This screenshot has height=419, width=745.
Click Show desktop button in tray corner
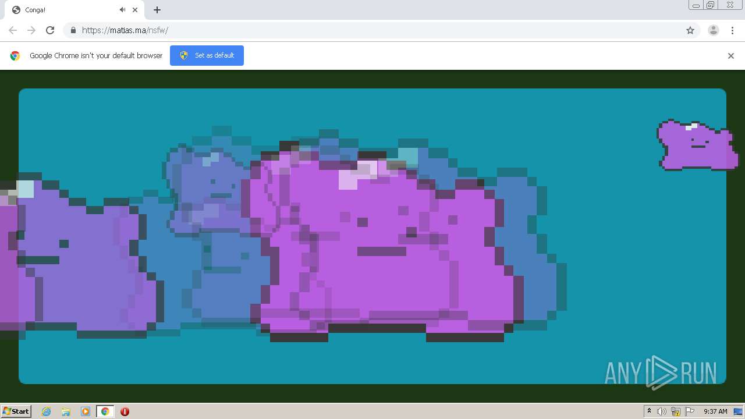tap(739, 411)
